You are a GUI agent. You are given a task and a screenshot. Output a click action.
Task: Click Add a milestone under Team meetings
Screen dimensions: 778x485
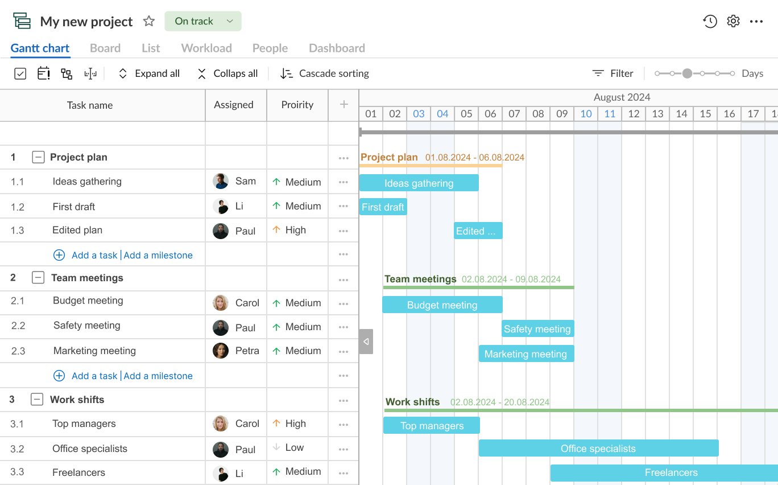click(x=158, y=376)
